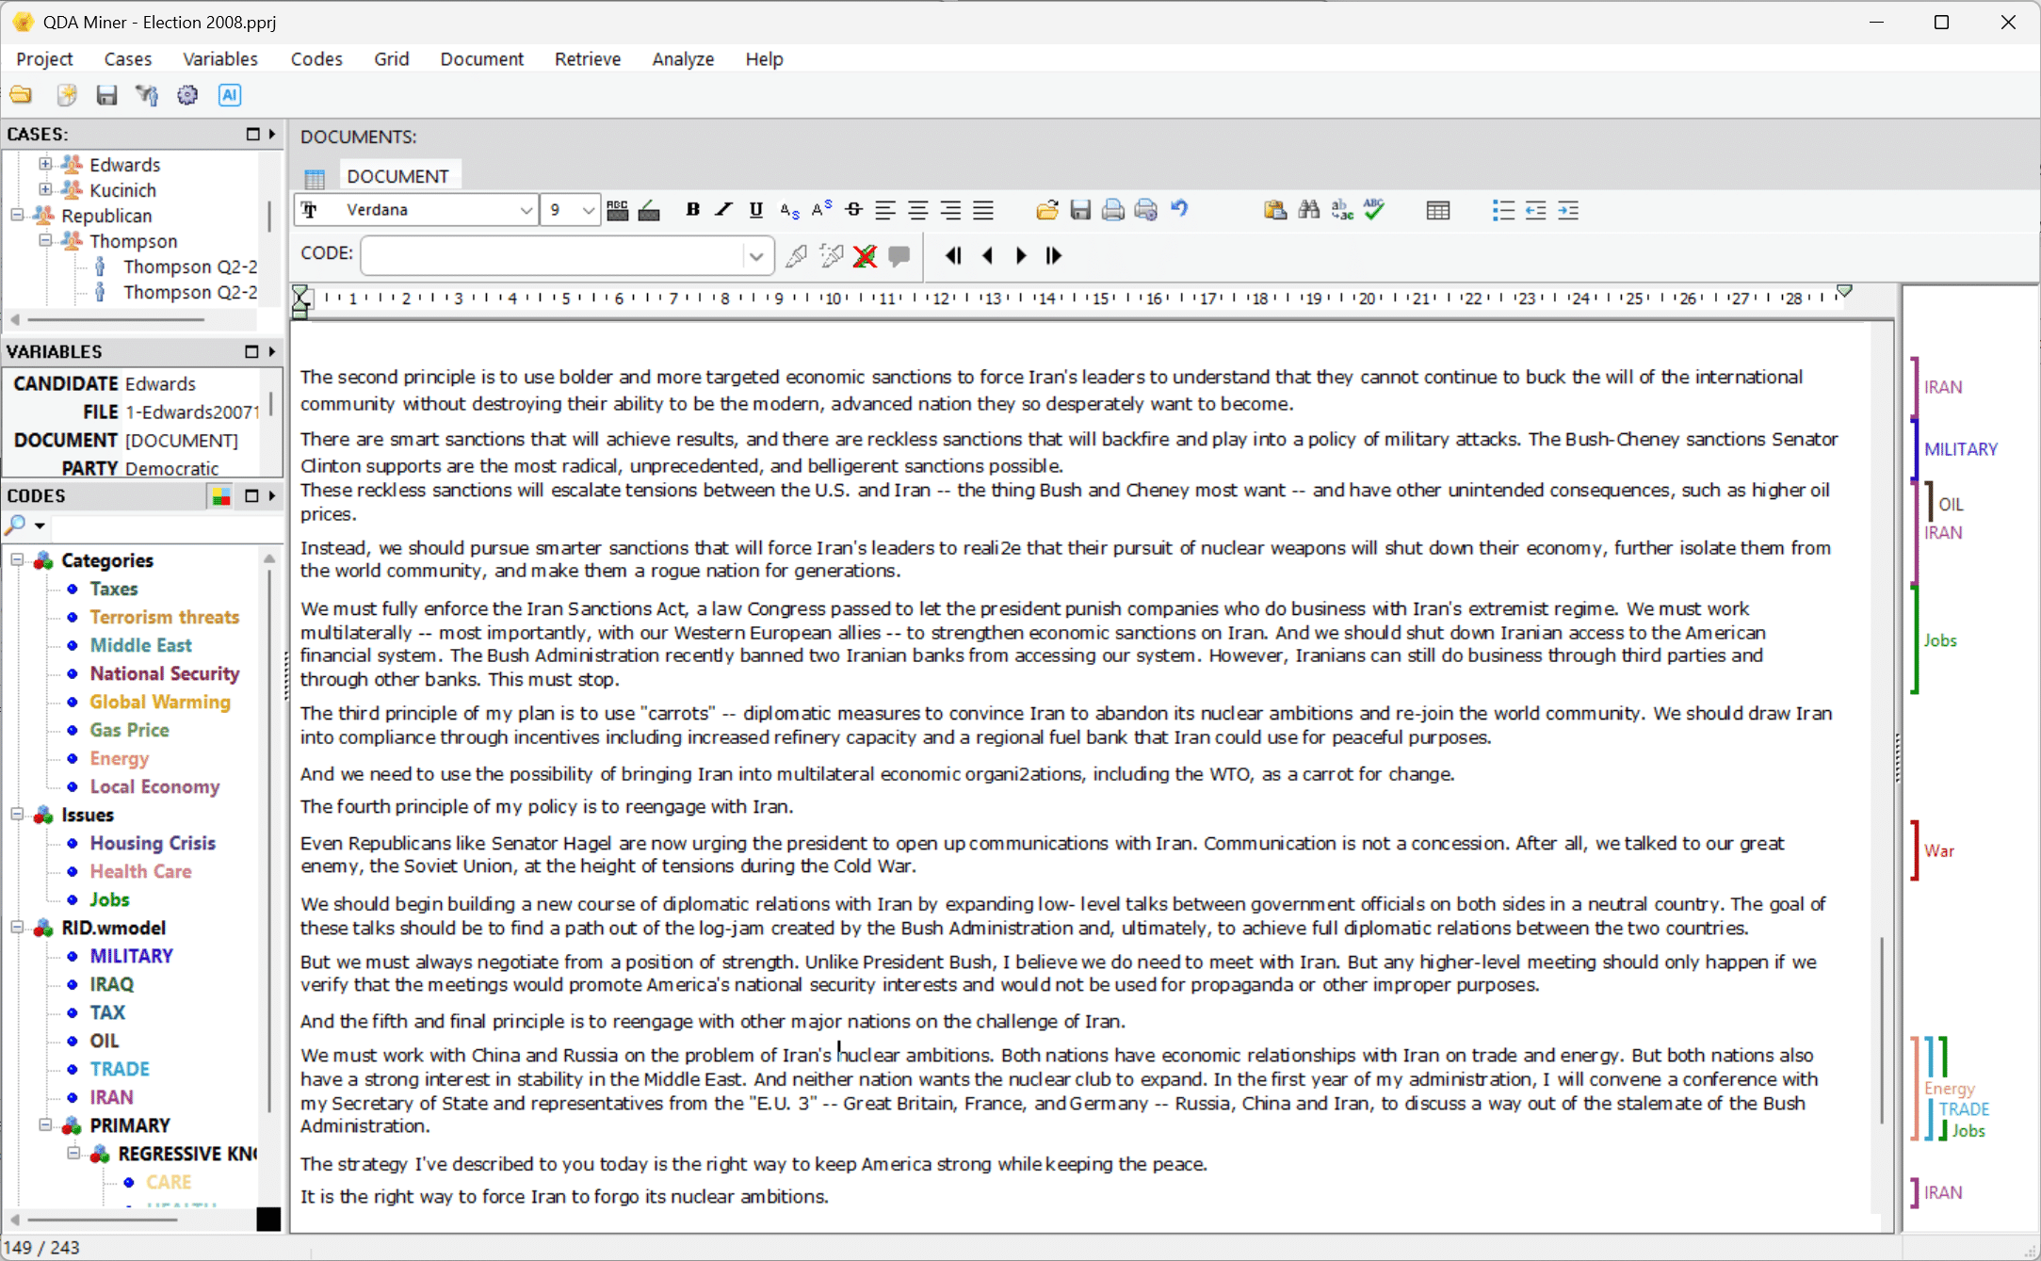Image resolution: width=2041 pixels, height=1261 pixels.
Task: Open the find and replace tool
Action: click(x=1342, y=210)
